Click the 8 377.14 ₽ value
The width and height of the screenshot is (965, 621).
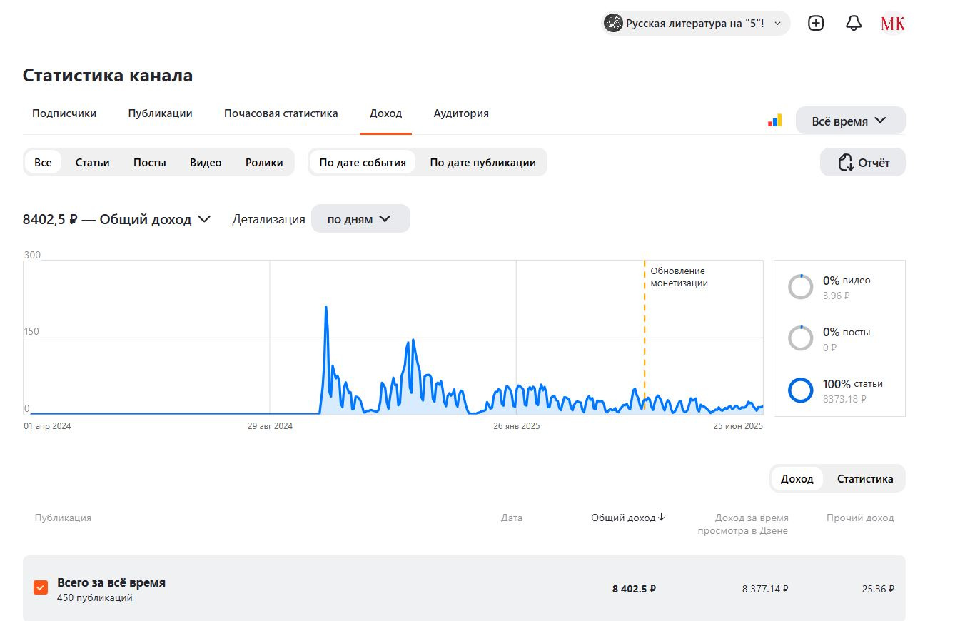coord(765,589)
